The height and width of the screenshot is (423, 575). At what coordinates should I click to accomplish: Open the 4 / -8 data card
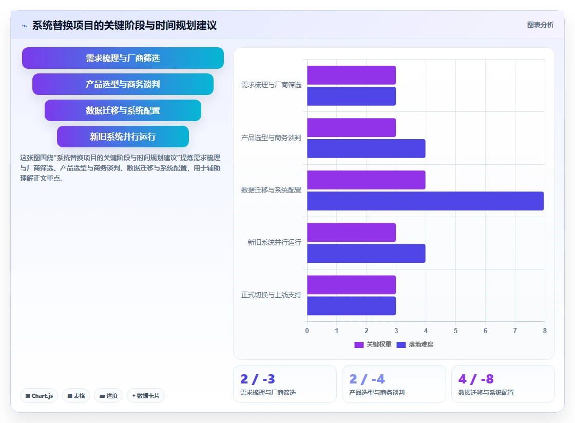pos(503,384)
